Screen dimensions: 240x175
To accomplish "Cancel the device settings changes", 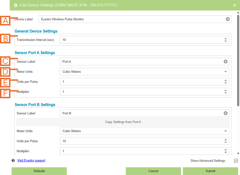I will [153, 171].
